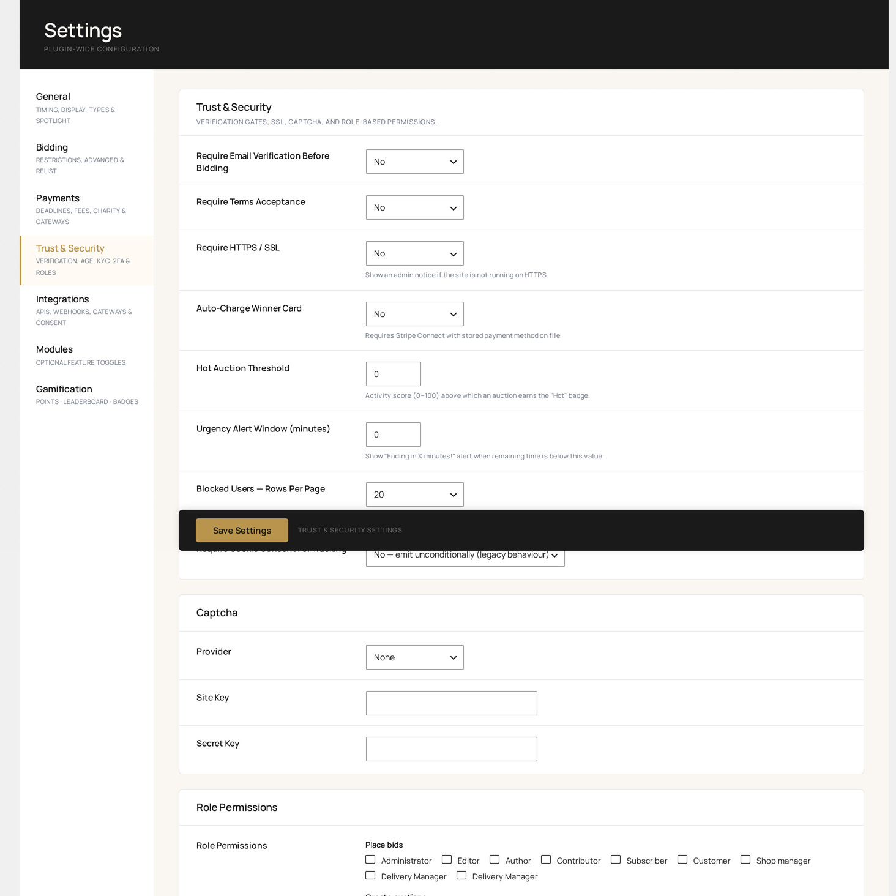Image resolution: width=896 pixels, height=896 pixels.
Task: Click the 'Ending in X minutes' helper text
Action: pyautogui.click(x=484, y=456)
